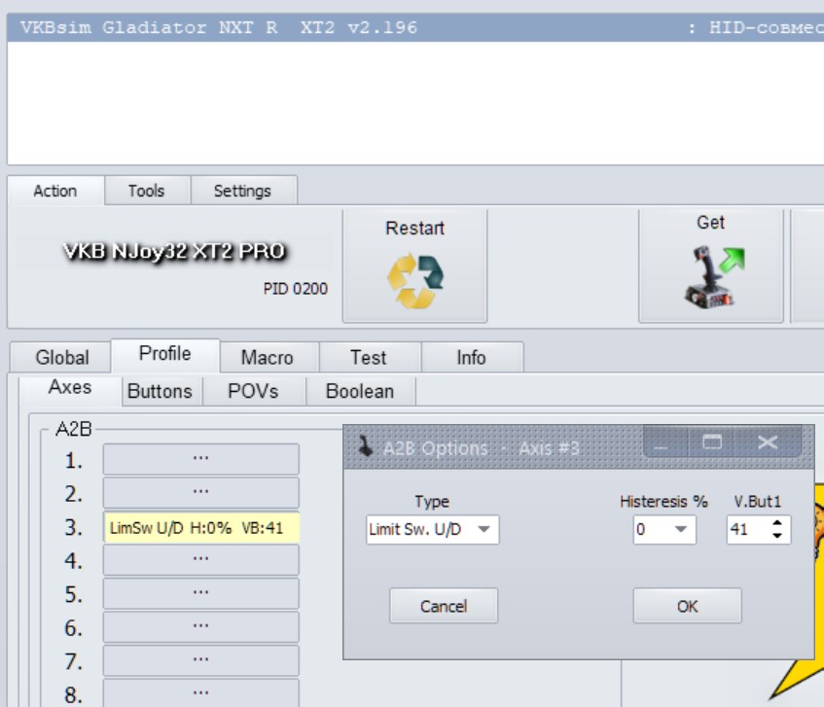Click the joystick icon in A2B Options title

click(x=365, y=447)
